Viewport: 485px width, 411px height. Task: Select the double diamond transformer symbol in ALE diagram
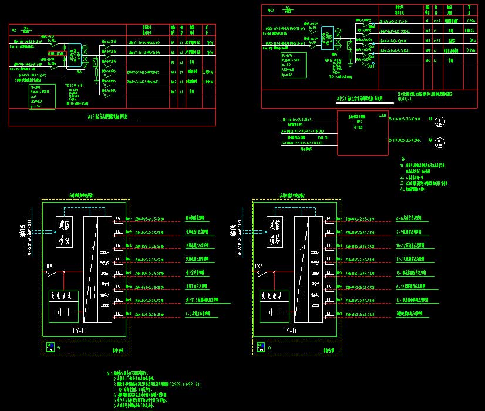click(x=85, y=56)
